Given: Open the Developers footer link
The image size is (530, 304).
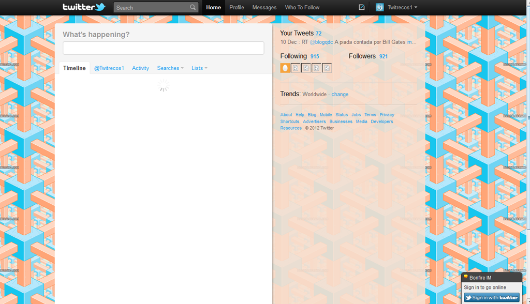Looking at the screenshot, I should coord(382,121).
